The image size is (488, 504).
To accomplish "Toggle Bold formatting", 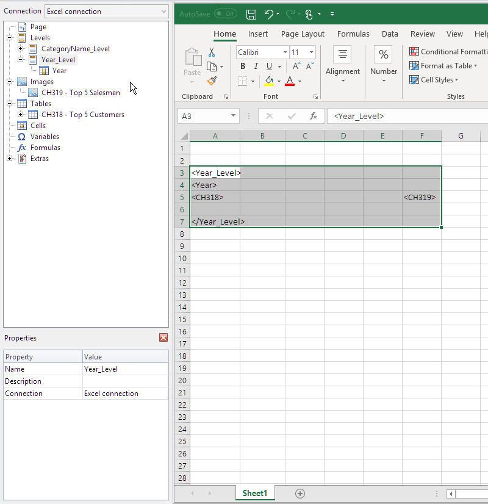I will point(242,65).
